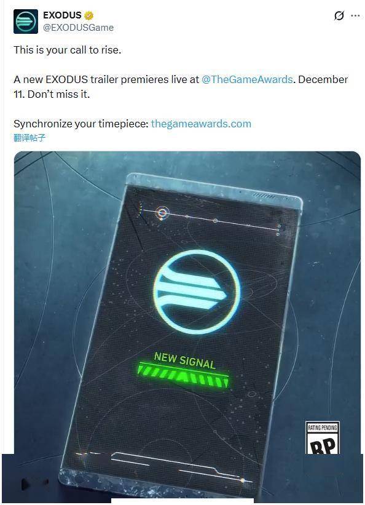Open Grok explain icon on the post

(x=339, y=15)
